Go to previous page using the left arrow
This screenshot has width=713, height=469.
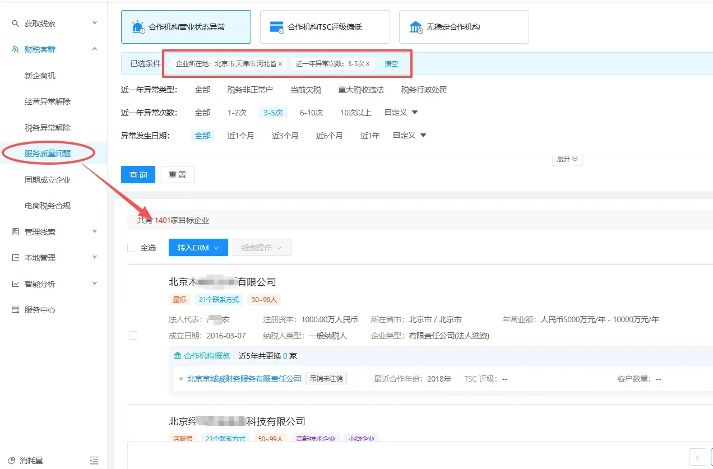[697, 457]
